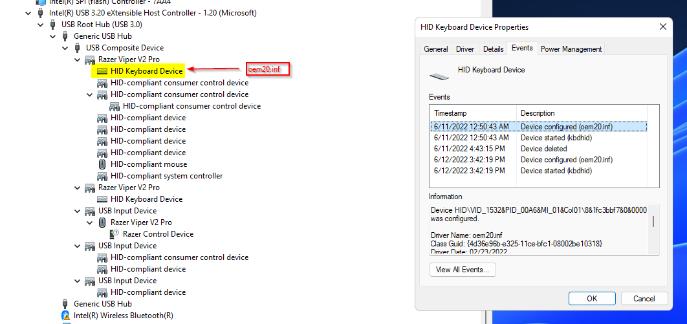
Task: Switch to the General tab
Action: coord(436,49)
